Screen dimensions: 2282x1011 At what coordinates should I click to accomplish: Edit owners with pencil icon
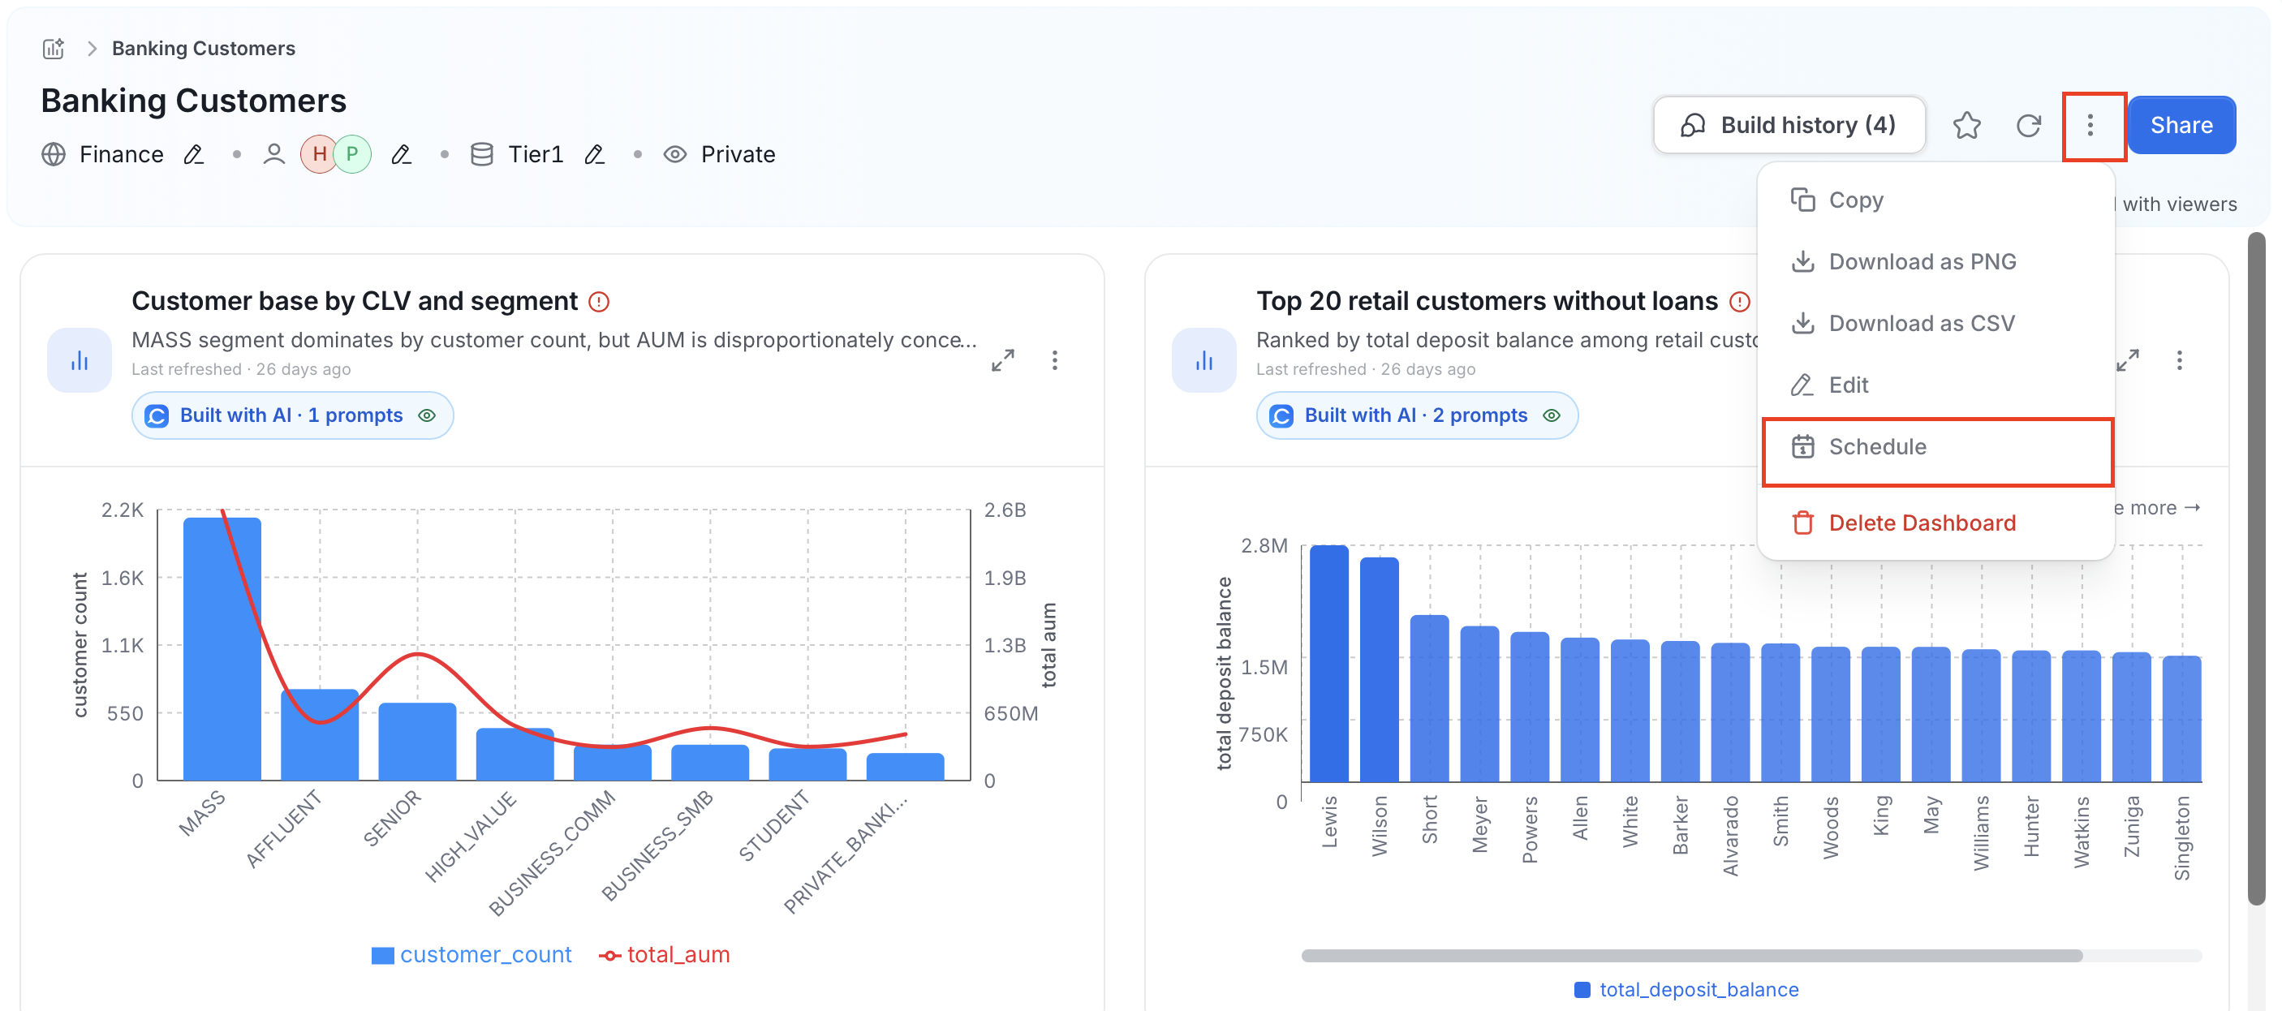[402, 154]
